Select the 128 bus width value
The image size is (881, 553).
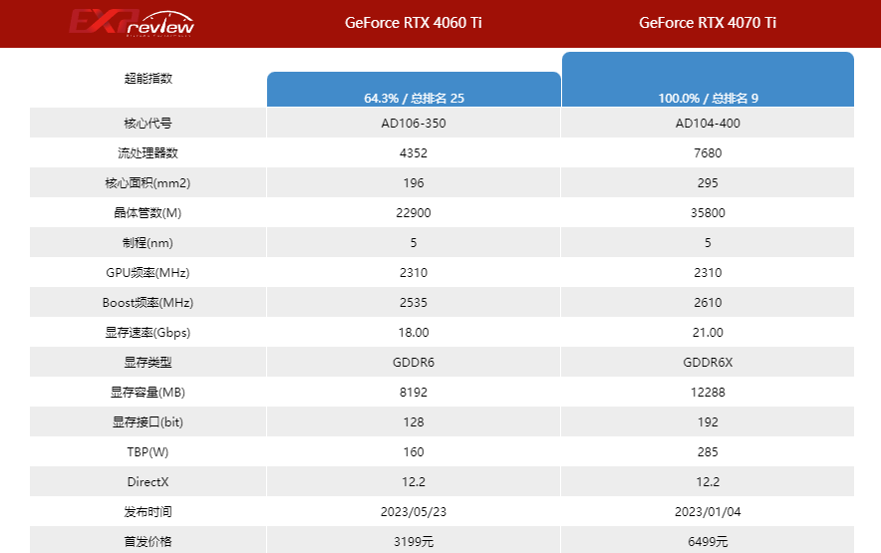point(414,422)
